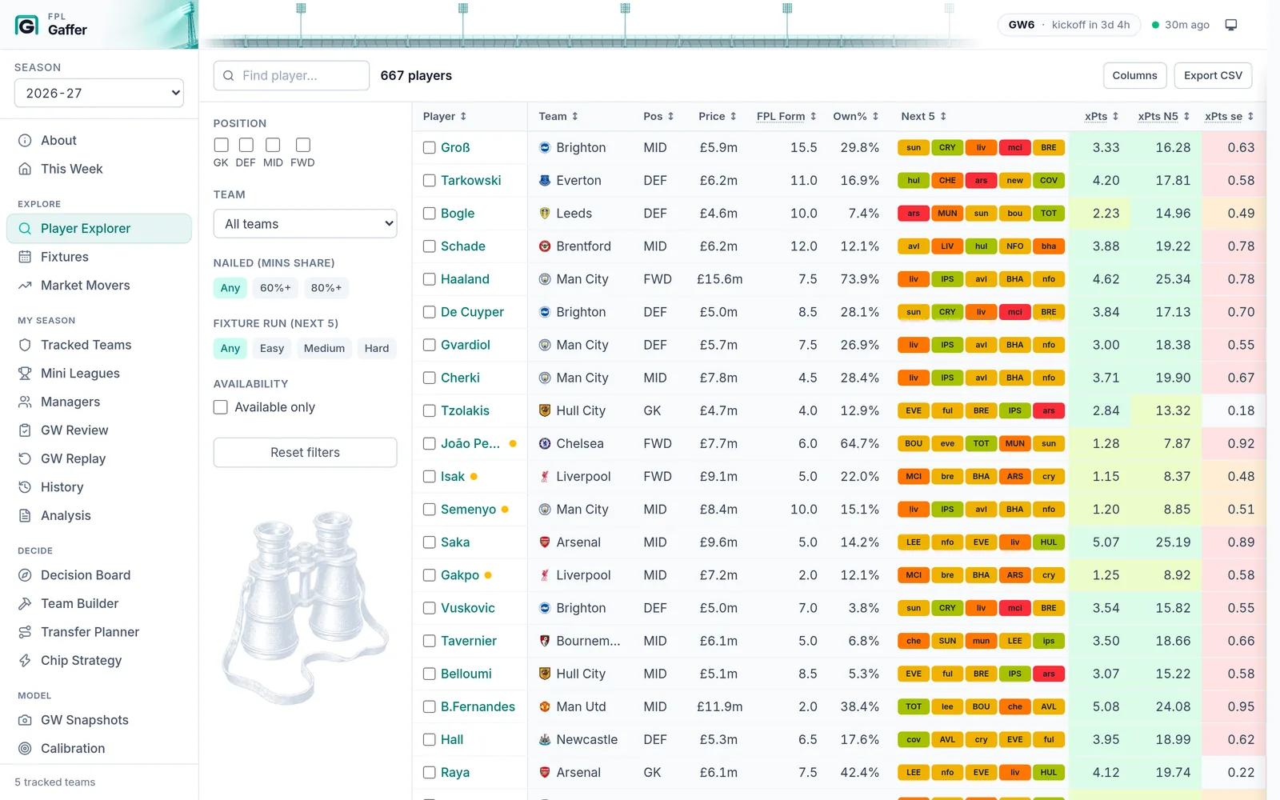Click the "667 players" count text
The height and width of the screenshot is (800, 1280).
(416, 76)
